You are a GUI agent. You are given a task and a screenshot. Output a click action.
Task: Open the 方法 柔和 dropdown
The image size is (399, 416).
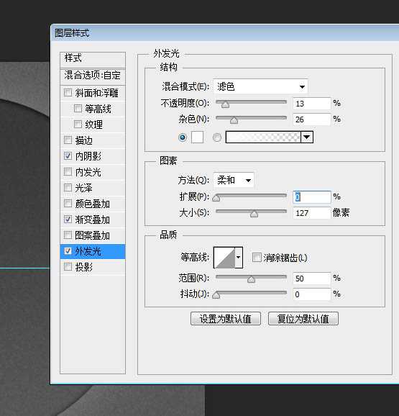[234, 181]
